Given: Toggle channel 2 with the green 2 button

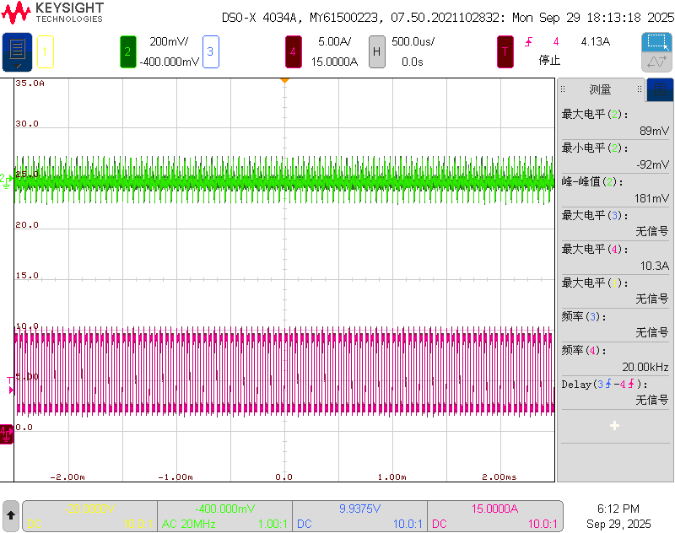Looking at the screenshot, I should 127,51.
